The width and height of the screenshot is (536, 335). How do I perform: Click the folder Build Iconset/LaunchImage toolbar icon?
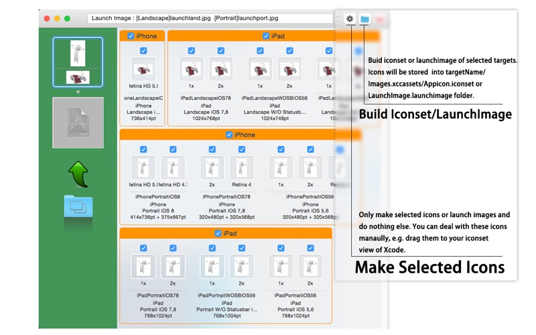pyautogui.click(x=364, y=19)
